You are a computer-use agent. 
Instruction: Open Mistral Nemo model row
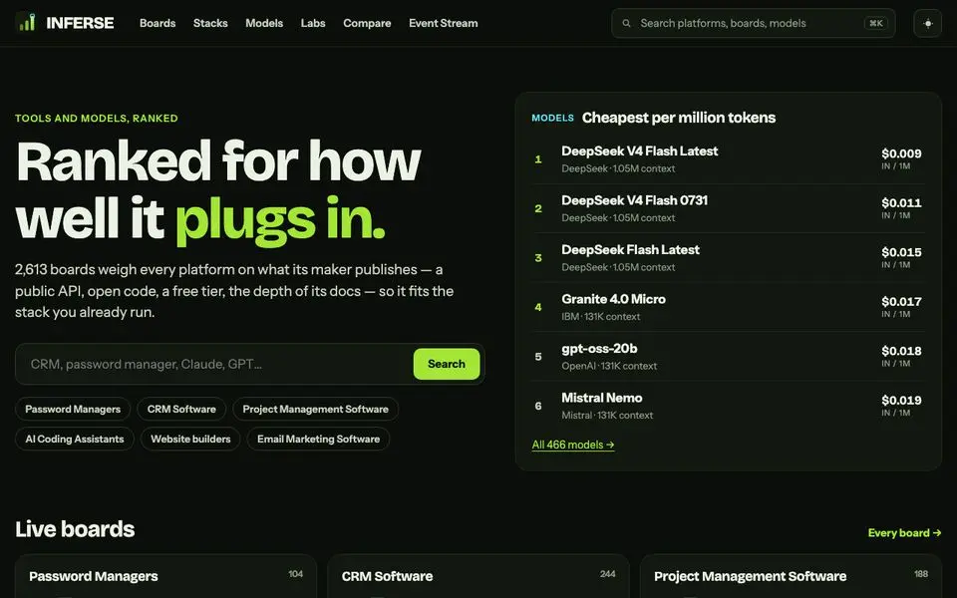[x=728, y=406]
